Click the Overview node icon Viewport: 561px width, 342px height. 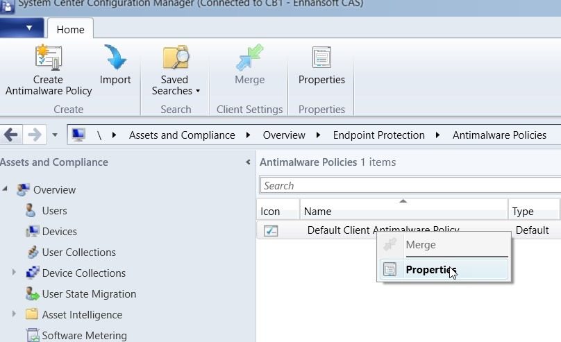23,190
